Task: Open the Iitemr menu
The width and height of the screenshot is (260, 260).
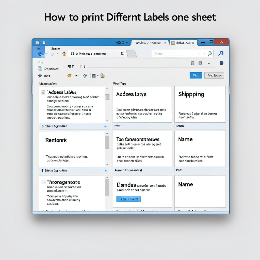Action: [56, 48]
